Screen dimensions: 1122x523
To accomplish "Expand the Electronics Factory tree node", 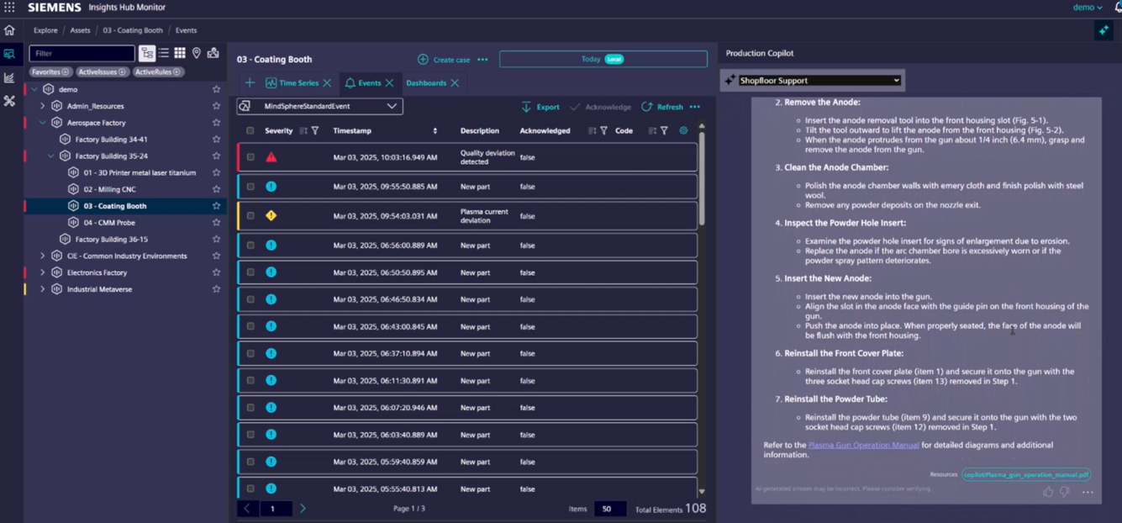I will click(43, 272).
